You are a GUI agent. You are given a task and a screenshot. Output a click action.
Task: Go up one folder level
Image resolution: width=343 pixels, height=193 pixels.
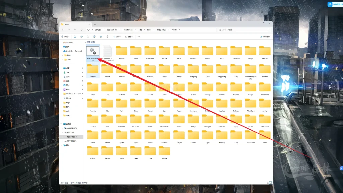pos(75,30)
